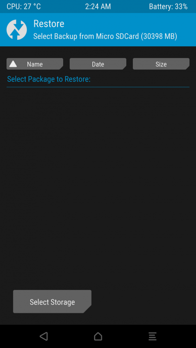Image resolution: width=196 pixels, height=348 pixels.
Task: Click the folded corner of the Select Storage button
Action: coord(88,309)
